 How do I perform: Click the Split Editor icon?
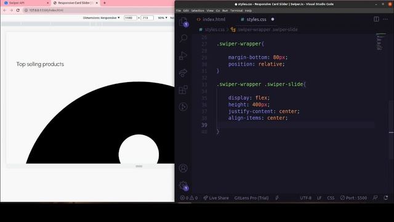point(376,19)
